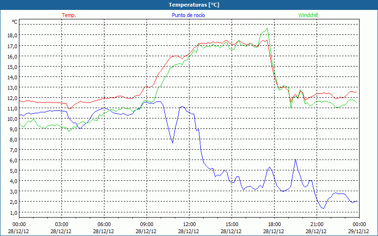Select the 14,0 y-axis value

pyautogui.click(x=12, y=77)
